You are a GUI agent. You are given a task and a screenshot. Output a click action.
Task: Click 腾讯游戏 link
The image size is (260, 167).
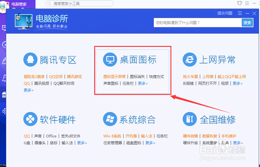click(74, 77)
